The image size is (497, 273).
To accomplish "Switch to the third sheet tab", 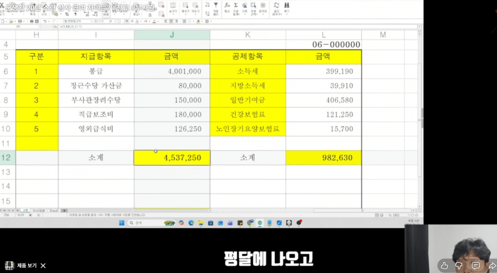I will [x=54, y=211].
